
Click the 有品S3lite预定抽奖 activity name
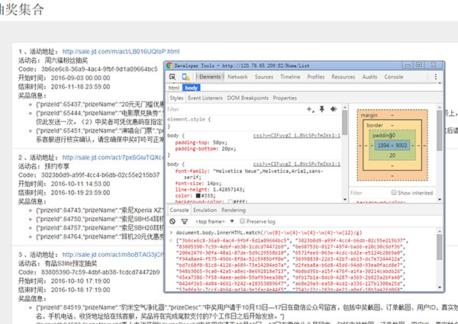tap(71, 263)
